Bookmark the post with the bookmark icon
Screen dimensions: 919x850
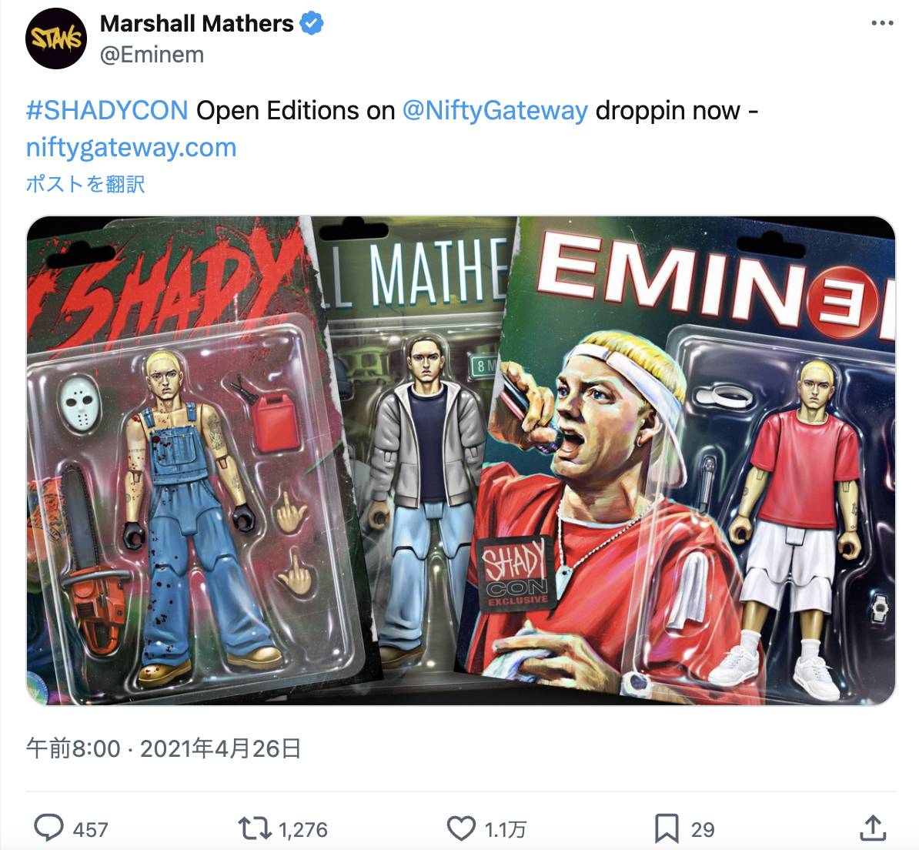[x=667, y=829]
